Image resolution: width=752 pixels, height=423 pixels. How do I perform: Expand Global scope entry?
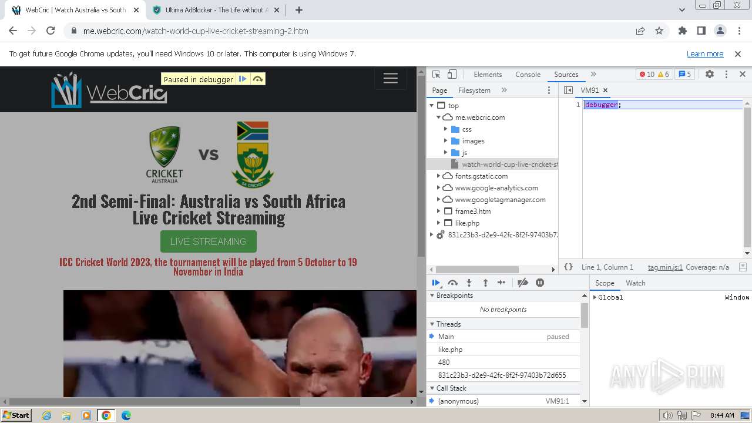[595, 297]
